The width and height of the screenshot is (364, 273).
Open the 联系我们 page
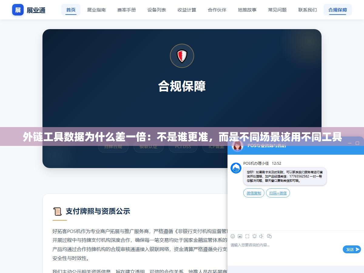[308, 10]
